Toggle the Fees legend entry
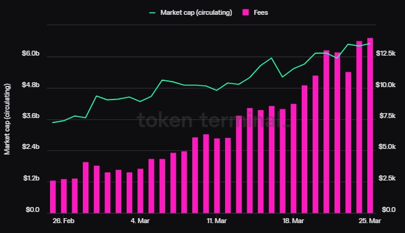Viewport: 405px width, 233px height. tap(255, 12)
